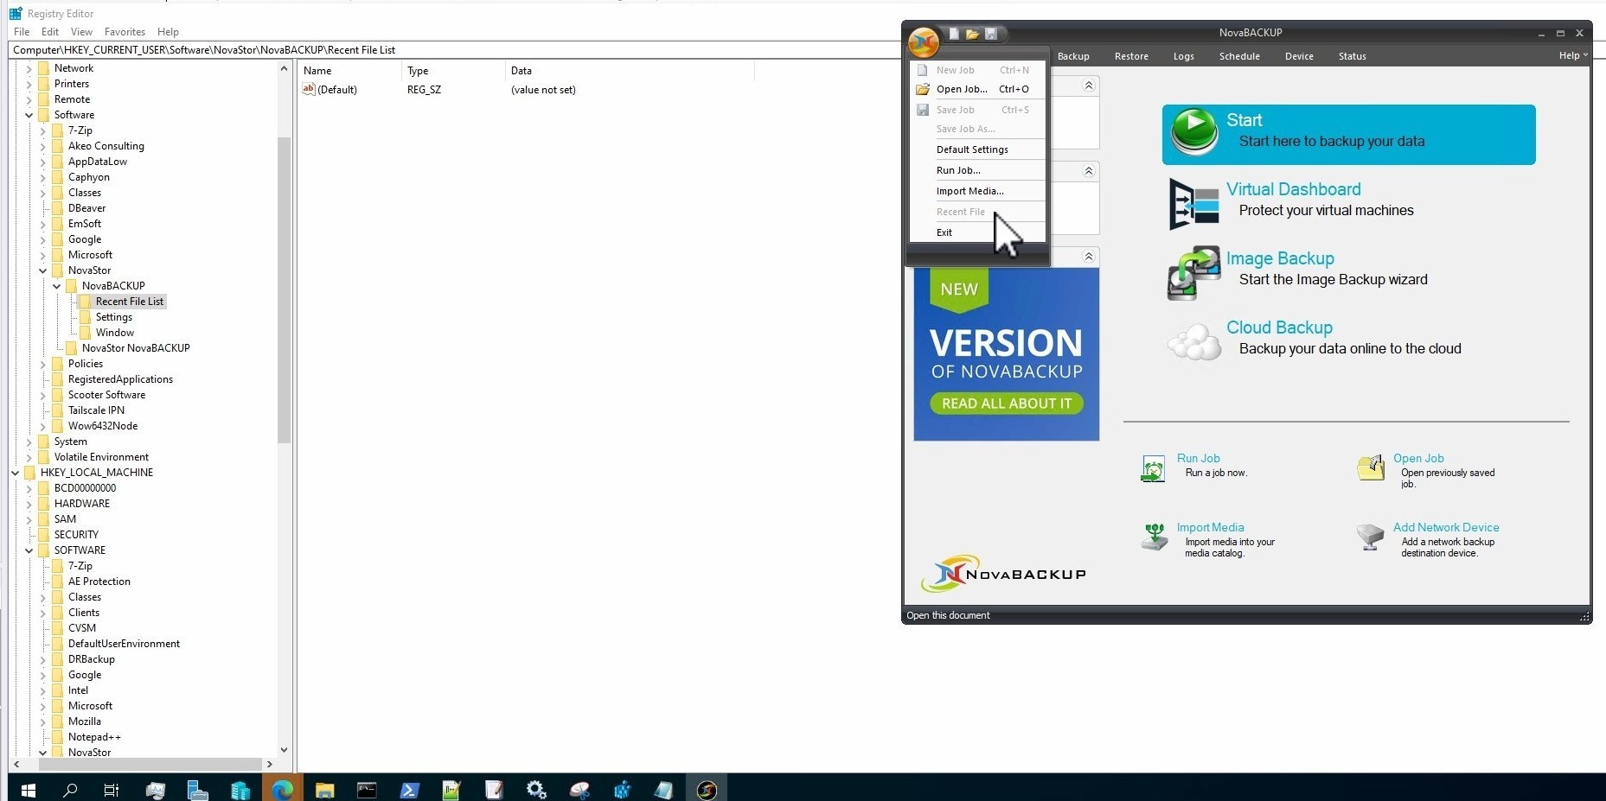This screenshot has height=801, width=1606.
Task: Click the Save disk icon in NovaBACKUP quick toolbar
Action: tap(991, 34)
